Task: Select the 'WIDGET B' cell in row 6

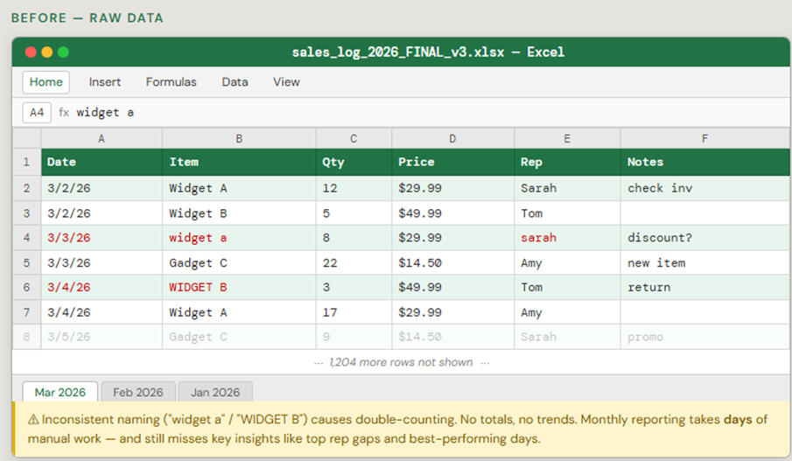Action: coord(239,287)
